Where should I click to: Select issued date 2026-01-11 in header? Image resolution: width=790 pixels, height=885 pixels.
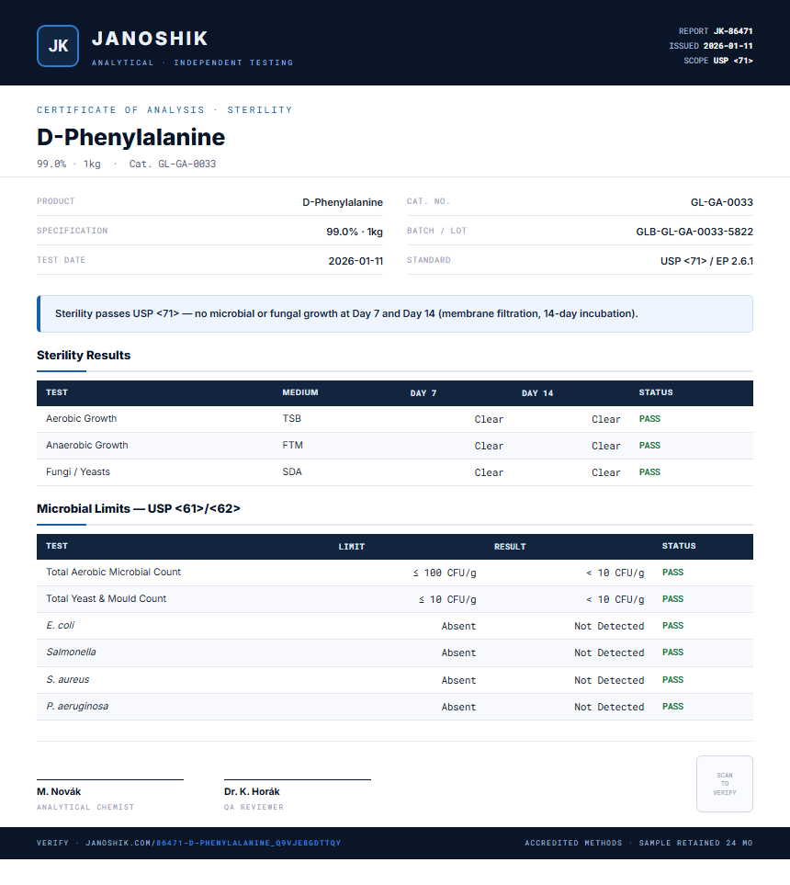[728, 46]
